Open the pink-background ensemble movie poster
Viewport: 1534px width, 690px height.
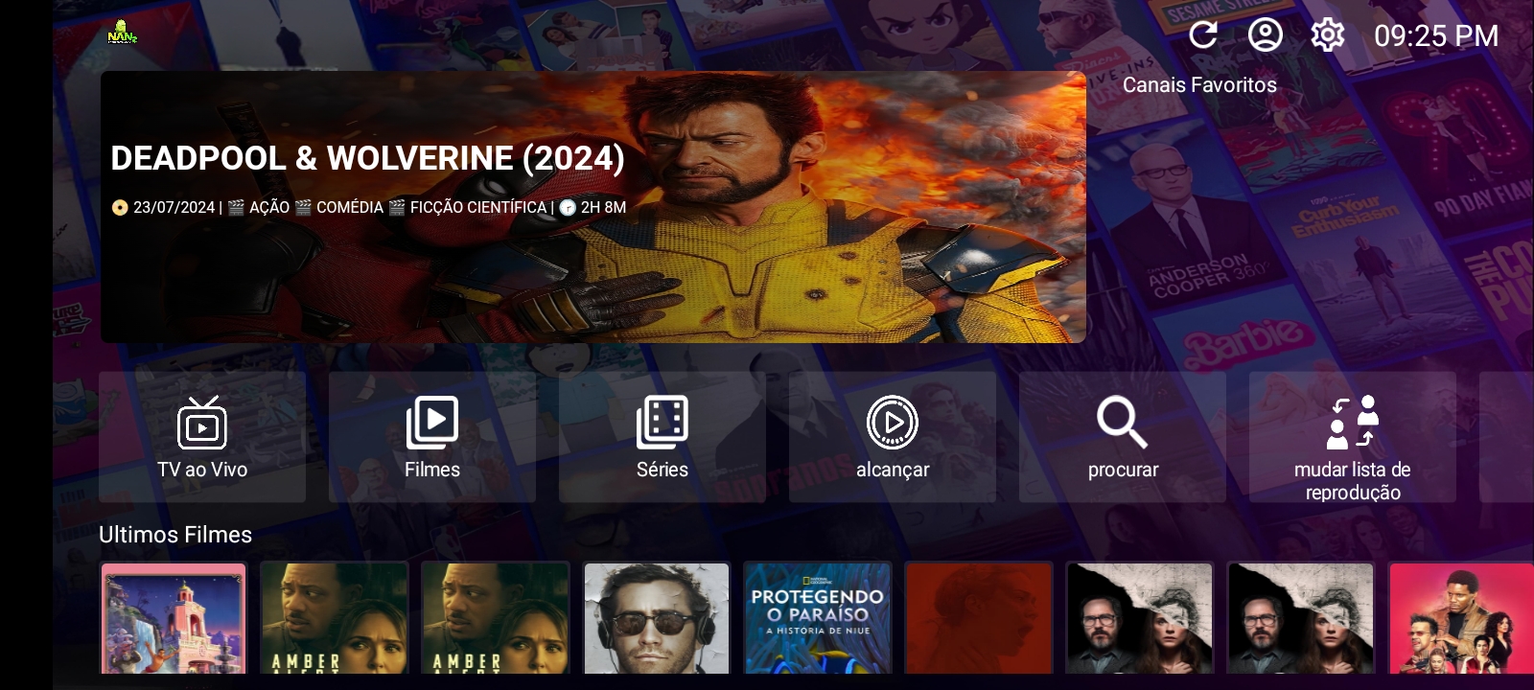(x=1461, y=618)
